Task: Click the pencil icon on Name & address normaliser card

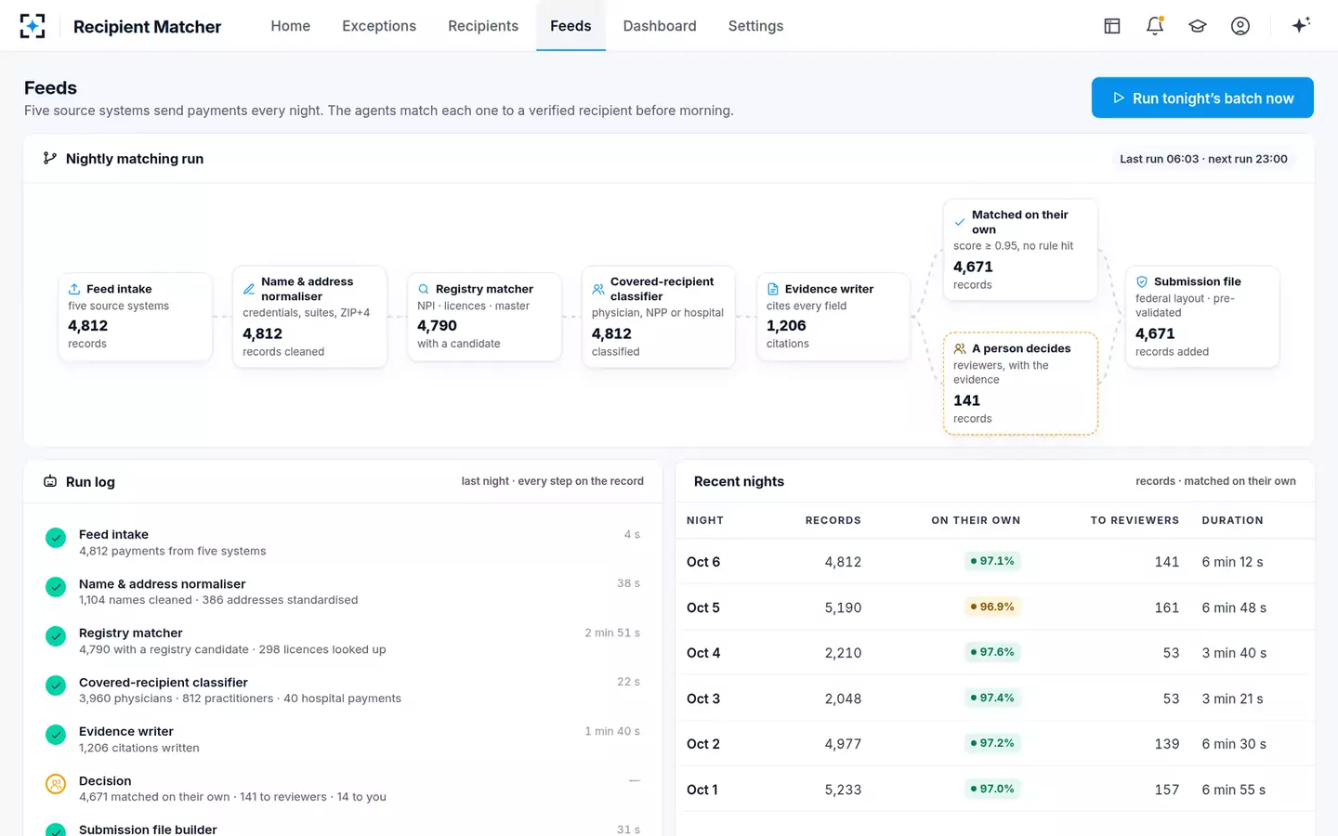Action: [x=249, y=289]
